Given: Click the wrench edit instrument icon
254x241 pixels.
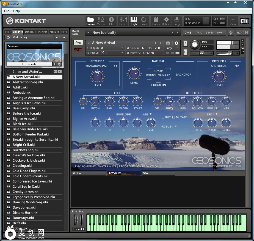Looking at the screenshot, I should tap(78, 42).
